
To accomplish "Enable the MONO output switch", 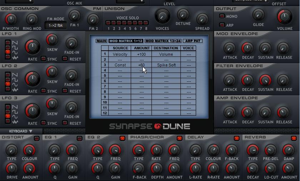I will (222, 16).
